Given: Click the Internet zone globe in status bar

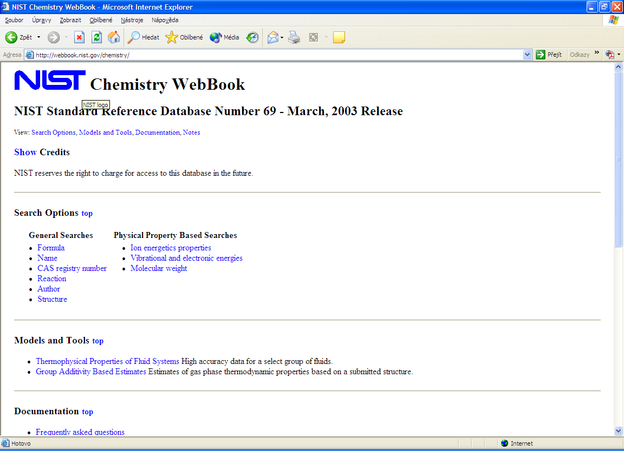Looking at the screenshot, I should 505,443.
